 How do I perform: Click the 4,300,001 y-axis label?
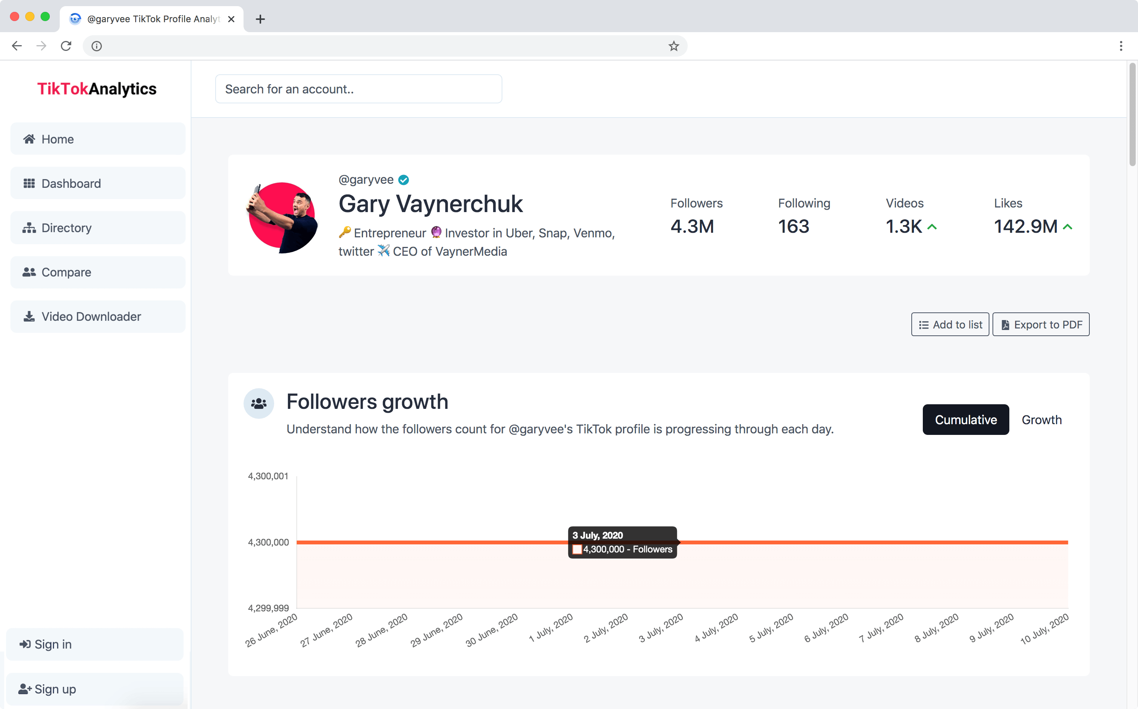tap(268, 476)
